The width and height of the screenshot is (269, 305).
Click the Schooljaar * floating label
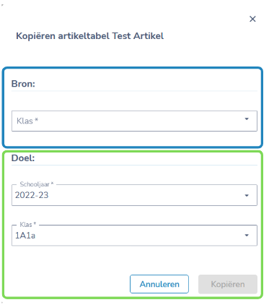pyautogui.click(x=37, y=184)
